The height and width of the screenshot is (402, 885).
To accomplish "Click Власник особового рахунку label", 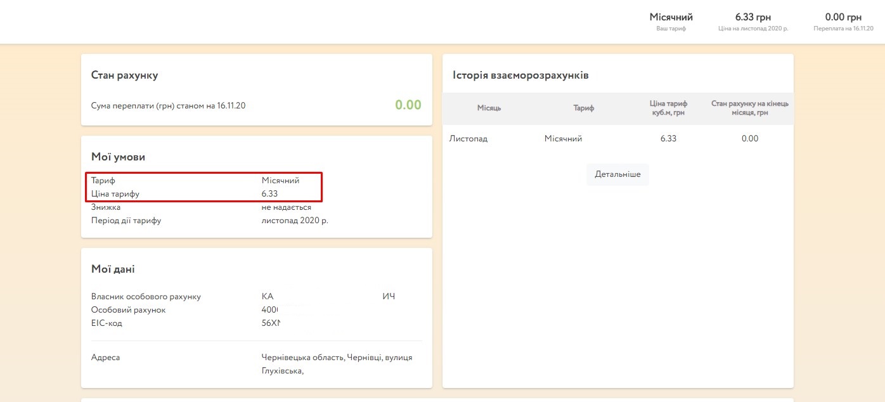I will tap(146, 297).
